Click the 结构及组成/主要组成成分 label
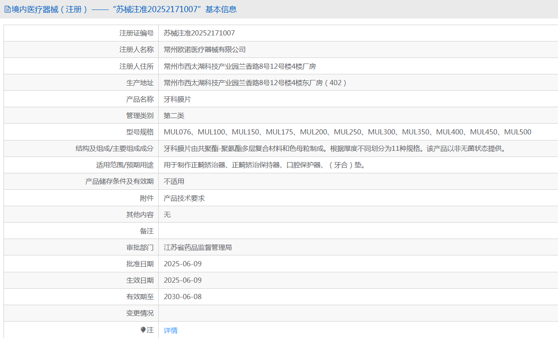558x338 pixels. (115, 148)
